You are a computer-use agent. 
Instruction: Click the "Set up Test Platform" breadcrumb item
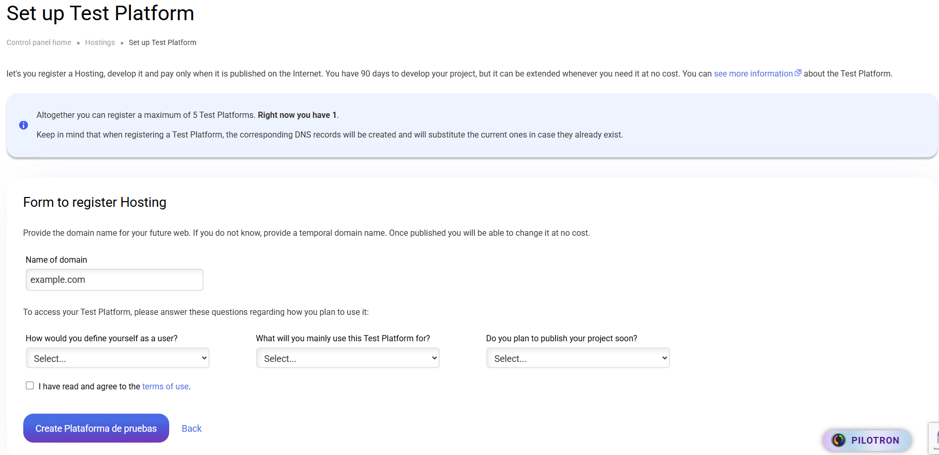coord(162,42)
